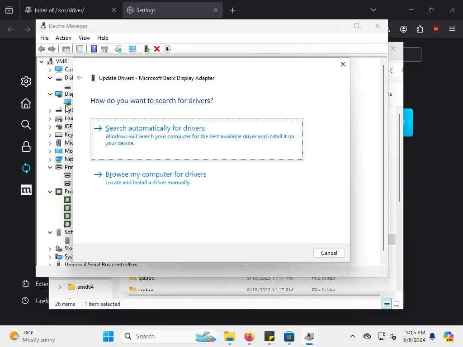This screenshot has height=347, width=463.
Task: Collapse the VM6 root tree node
Action: click(x=41, y=61)
